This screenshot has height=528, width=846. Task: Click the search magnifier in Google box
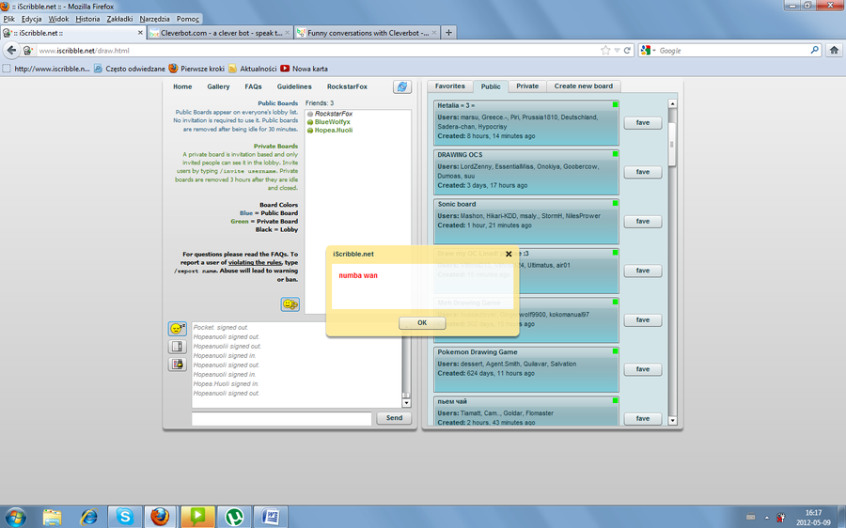pos(814,50)
